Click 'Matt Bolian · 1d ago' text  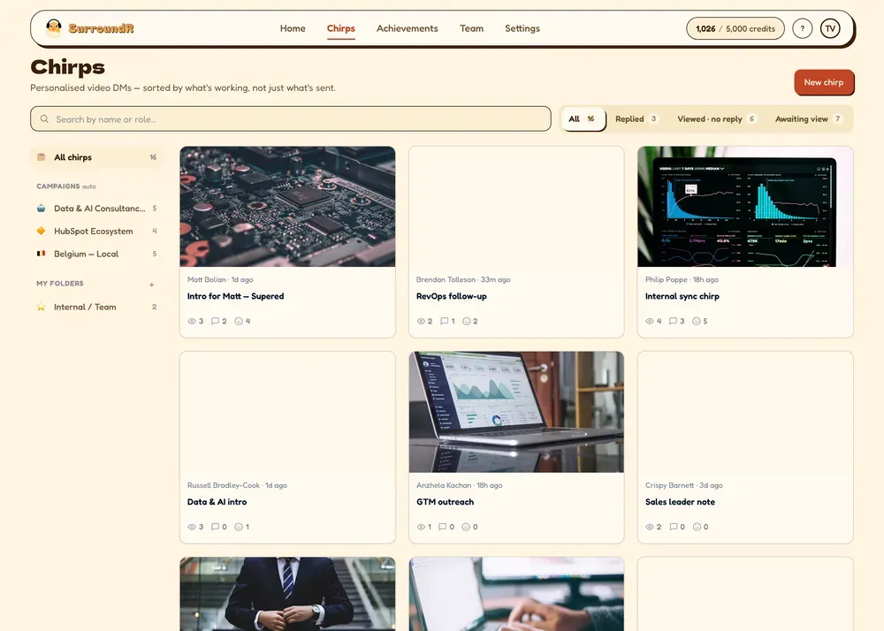pyautogui.click(x=220, y=279)
